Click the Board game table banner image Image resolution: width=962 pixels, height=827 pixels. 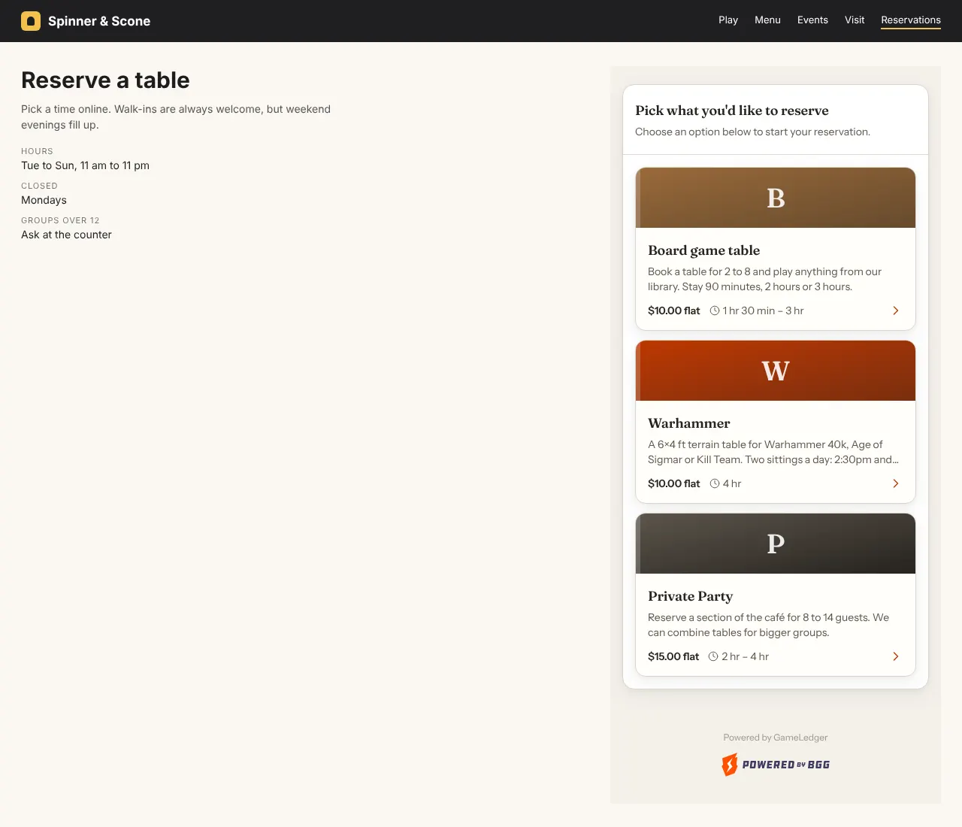(x=776, y=198)
